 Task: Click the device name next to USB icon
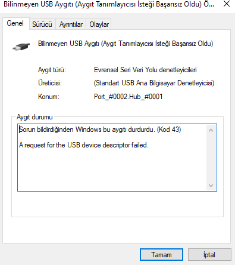126,44
